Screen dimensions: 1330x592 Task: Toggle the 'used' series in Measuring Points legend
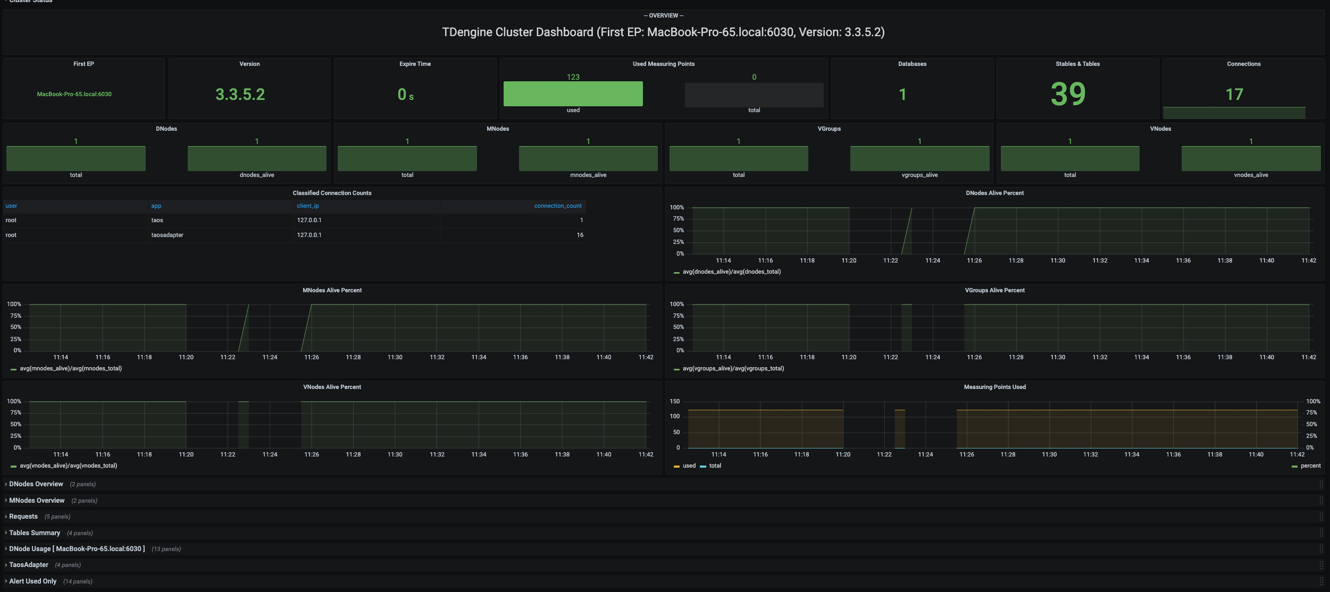coord(689,466)
